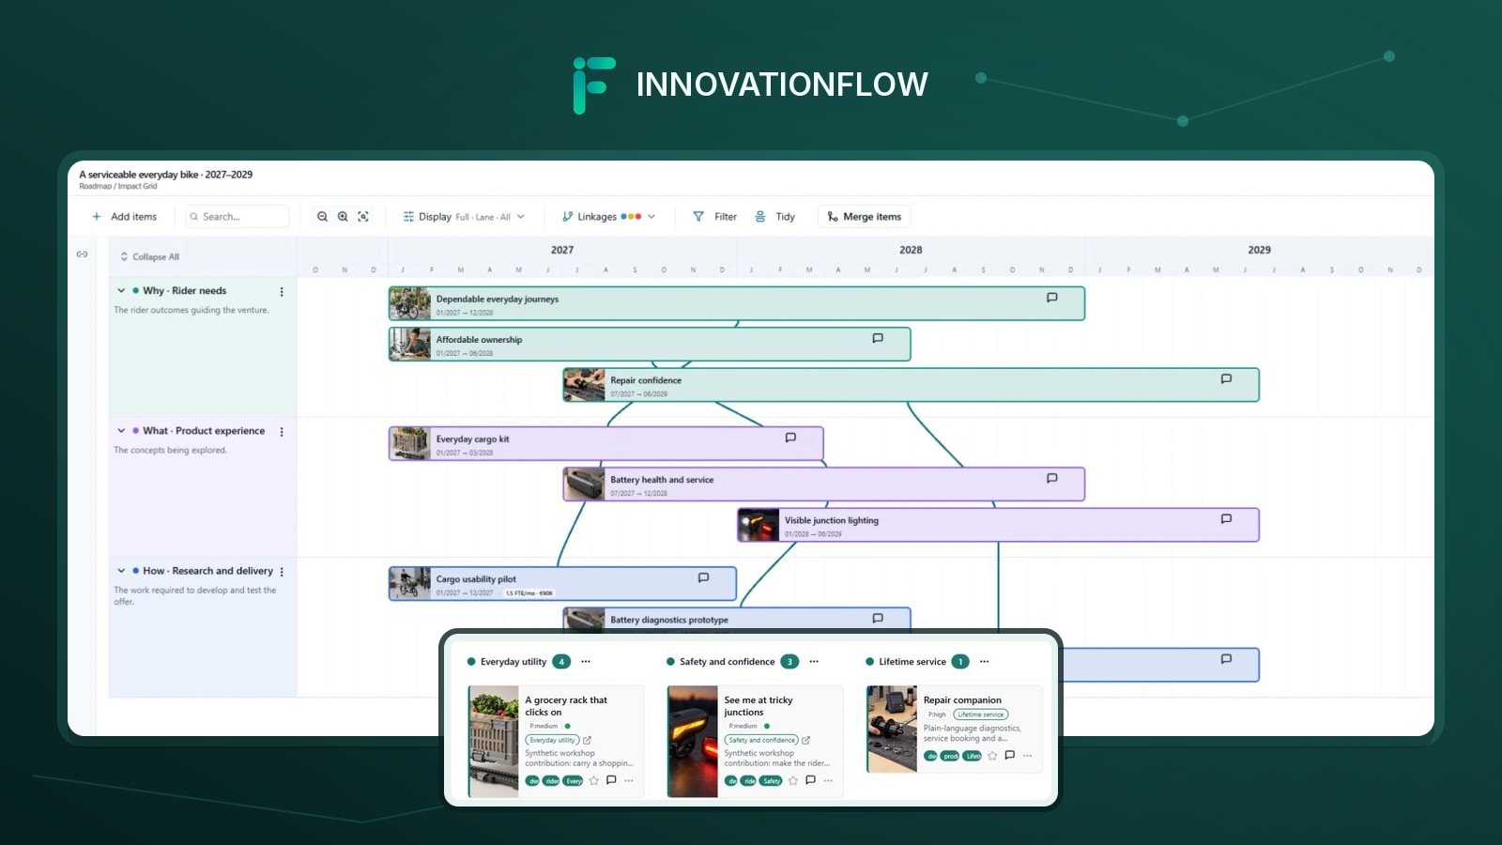Click the link icon in left sidebar strip
Screen dimensions: 1502x845
(82, 254)
